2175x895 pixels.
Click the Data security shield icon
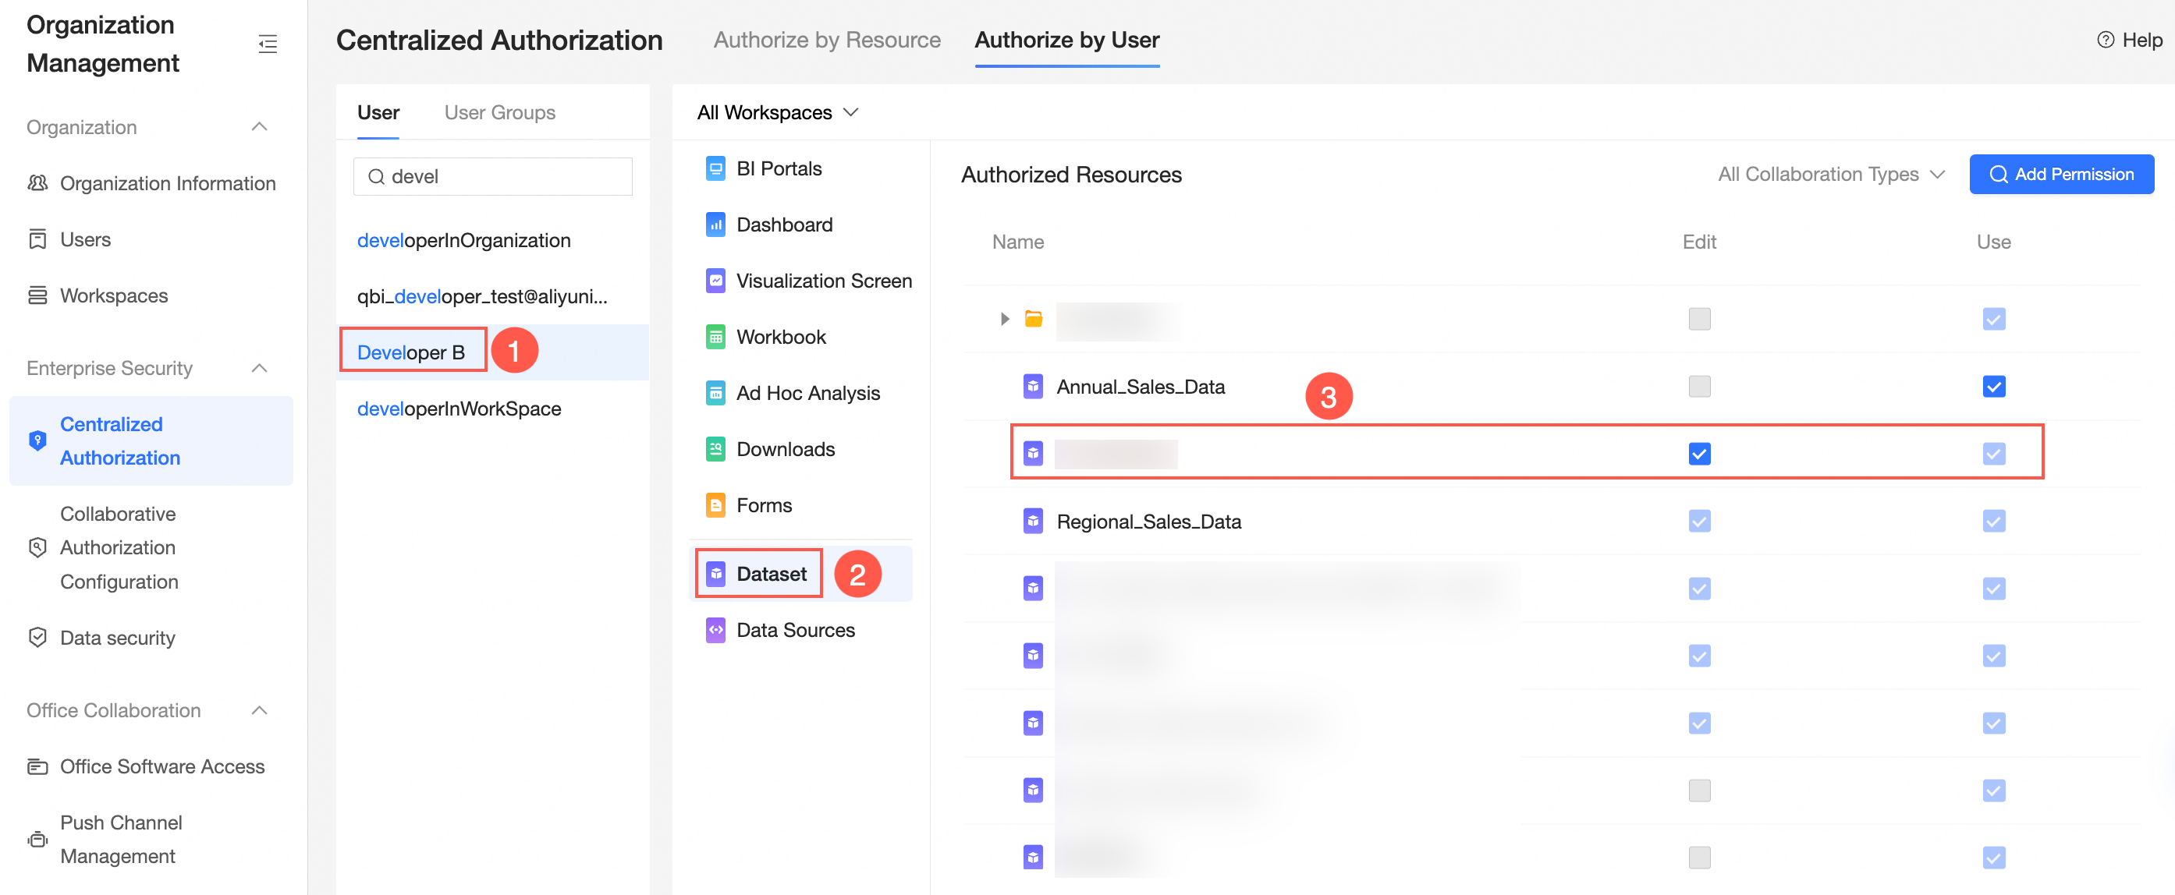(x=37, y=638)
